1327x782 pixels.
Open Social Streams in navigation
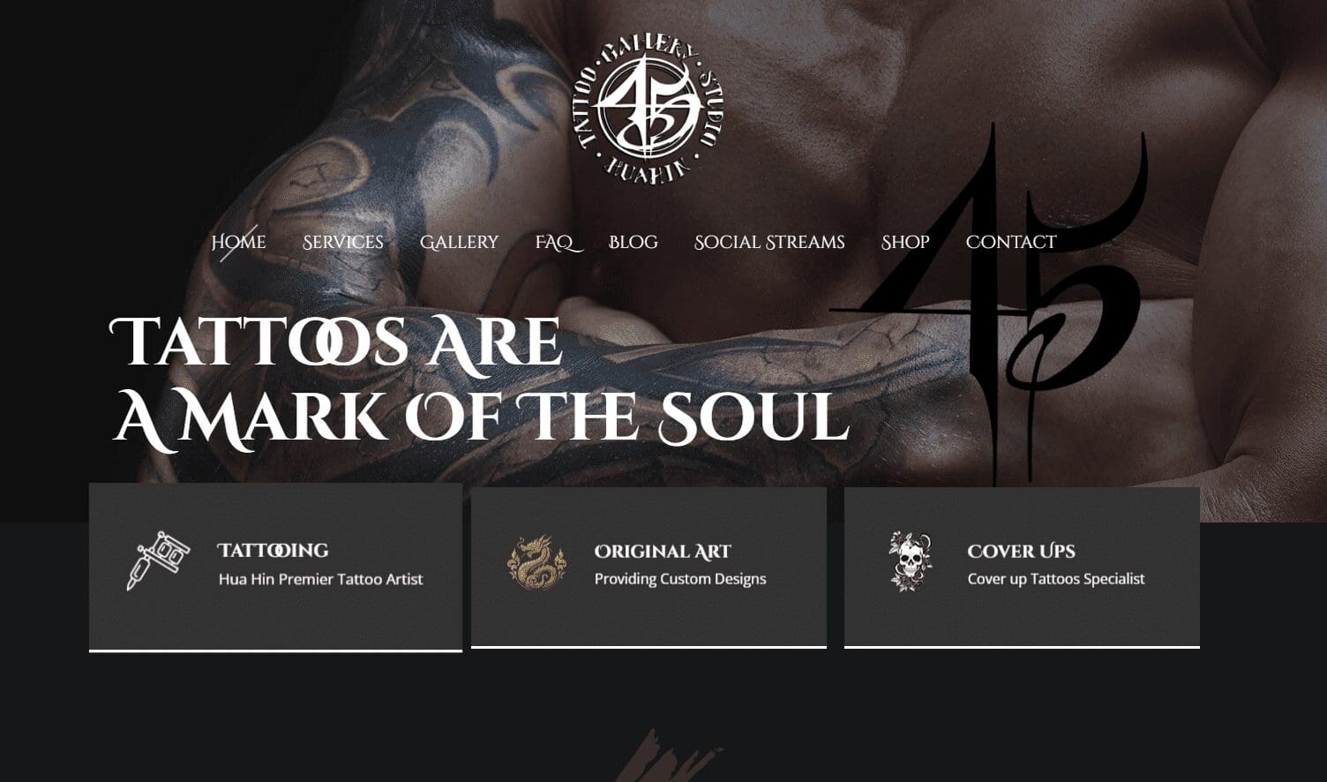point(769,242)
